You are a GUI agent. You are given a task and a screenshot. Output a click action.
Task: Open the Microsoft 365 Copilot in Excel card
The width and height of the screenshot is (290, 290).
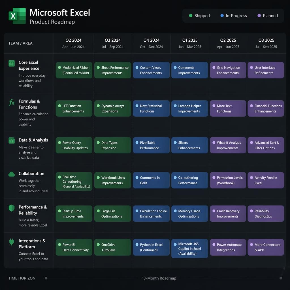click(190, 249)
